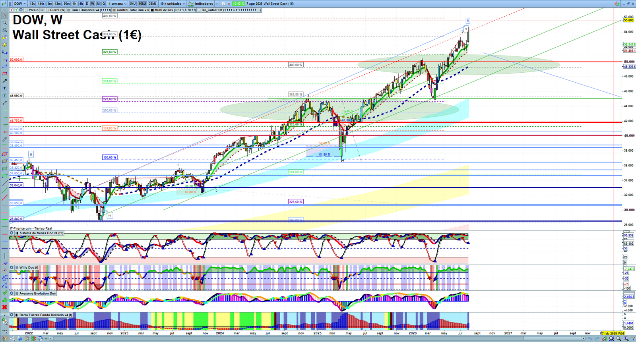Toggle Awesome Evolution Doc panel checkbox
Viewport: 636px width, 342px height.
[x=17, y=293]
